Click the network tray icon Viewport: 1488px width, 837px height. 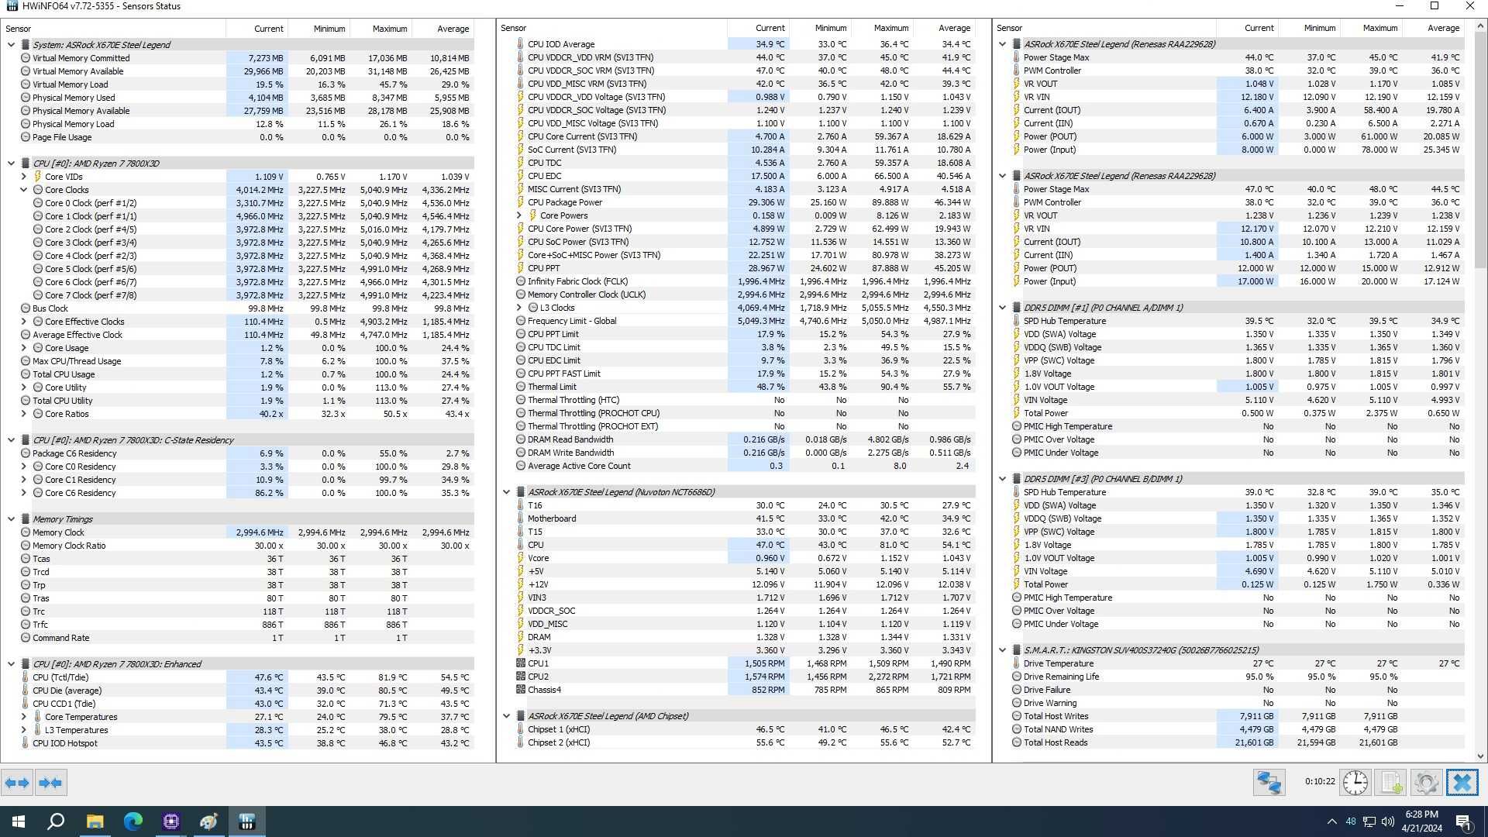[x=1369, y=821]
